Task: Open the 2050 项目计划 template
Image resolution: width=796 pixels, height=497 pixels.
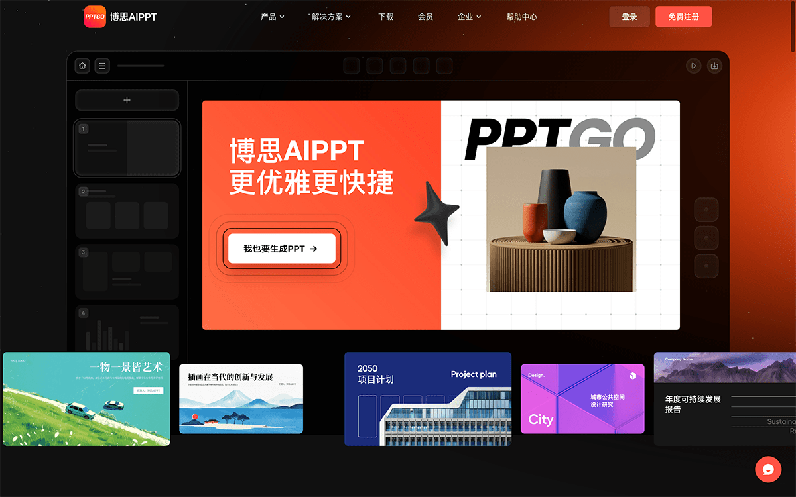Action: tap(428, 398)
